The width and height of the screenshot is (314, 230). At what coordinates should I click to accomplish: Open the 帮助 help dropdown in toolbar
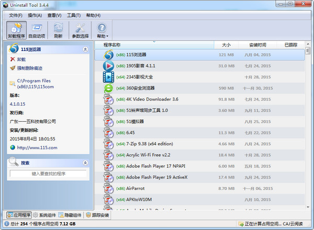[102, 30]
